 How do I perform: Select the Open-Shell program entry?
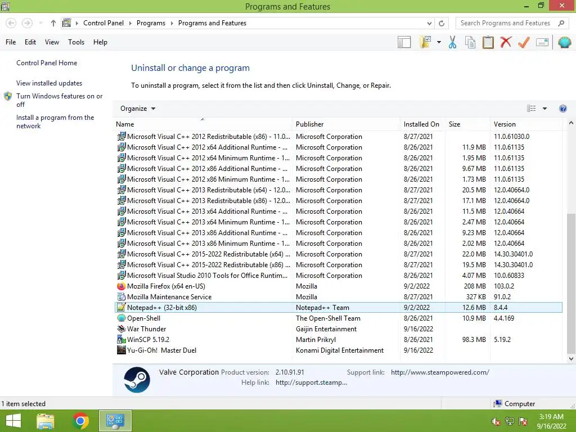(x=339, y=318)
